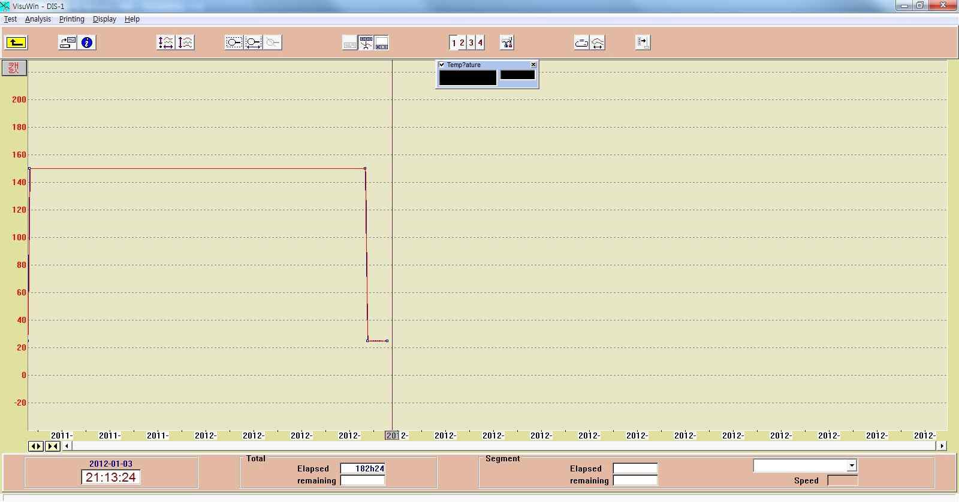
Task: Click the highlighted cursor date label on time axis
Action: point(391,436)
